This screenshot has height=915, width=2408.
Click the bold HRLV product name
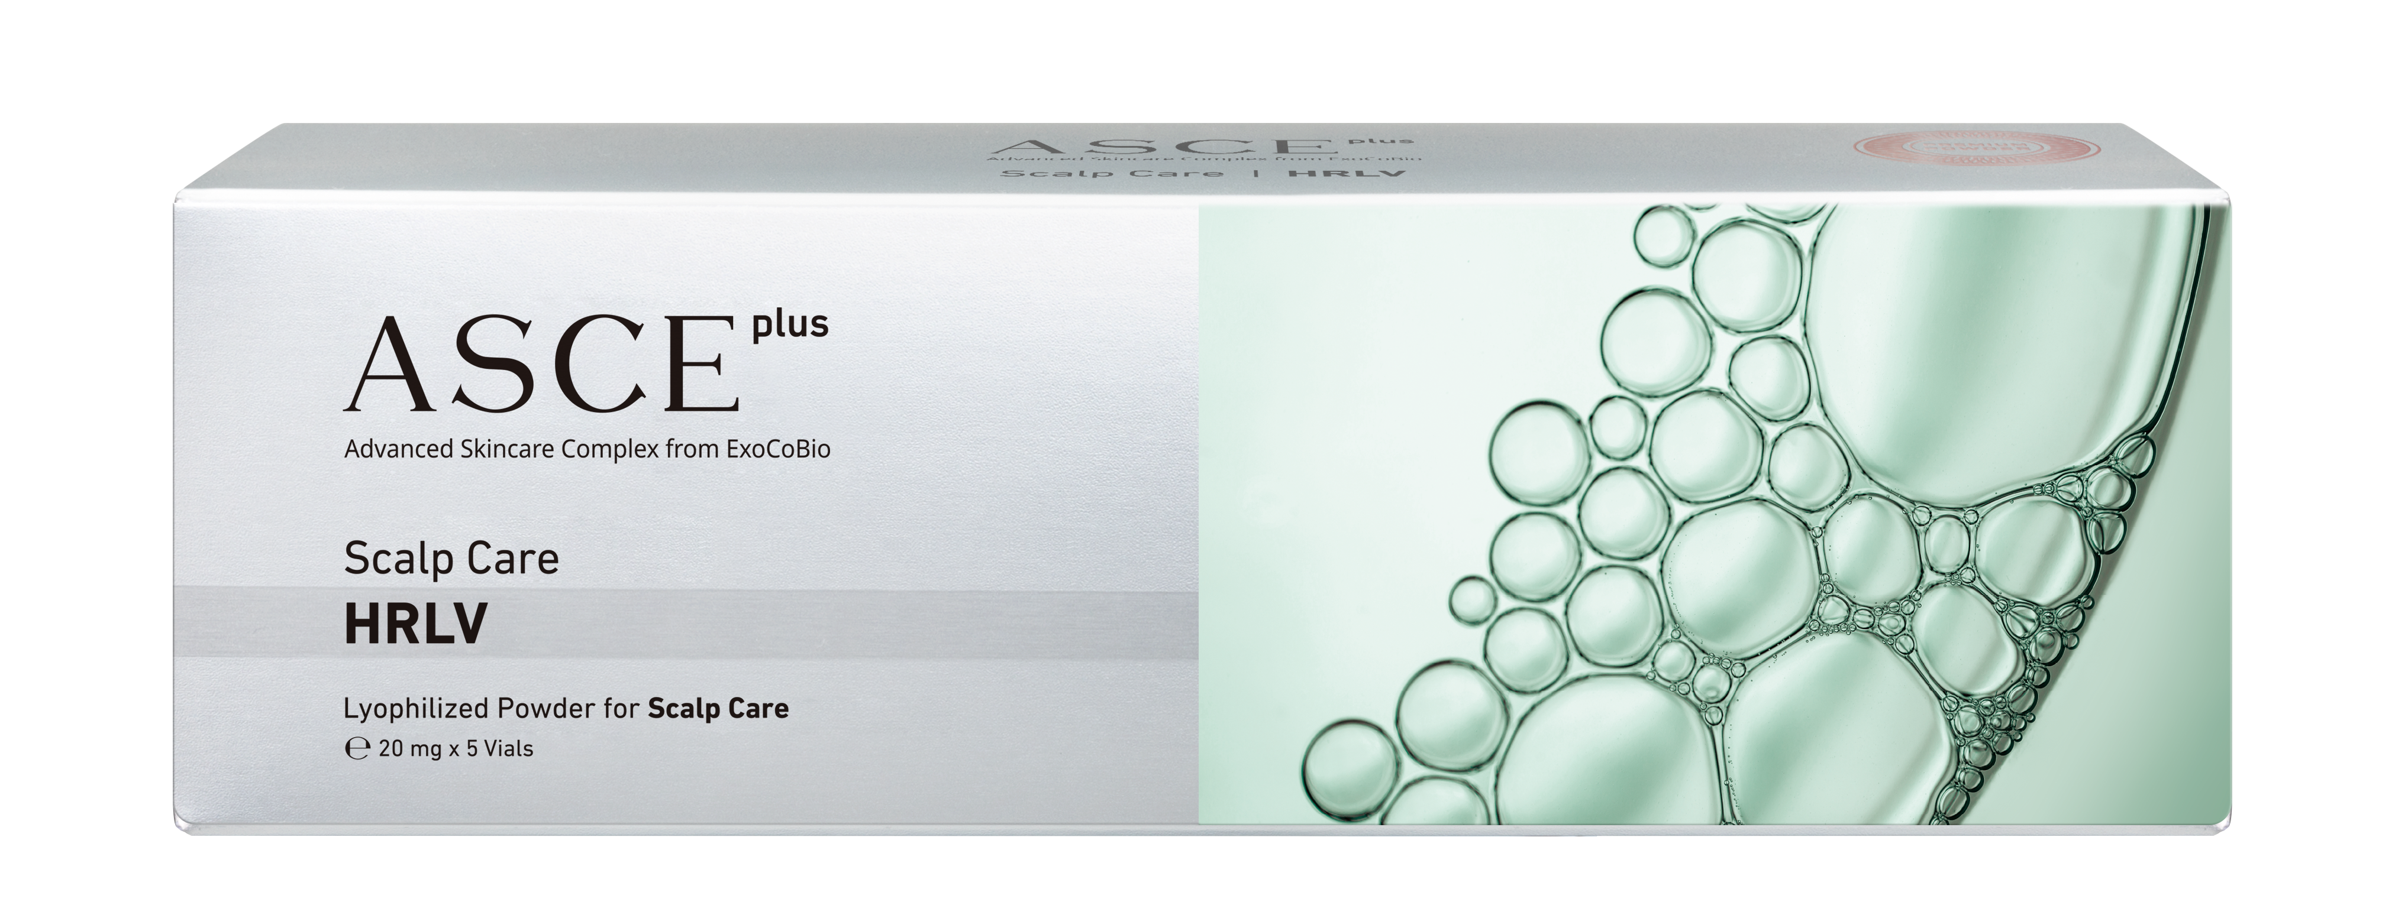[x=415, y=625]
